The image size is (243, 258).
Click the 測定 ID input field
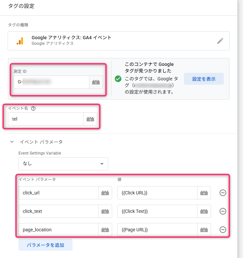click(x=51, y=82)
